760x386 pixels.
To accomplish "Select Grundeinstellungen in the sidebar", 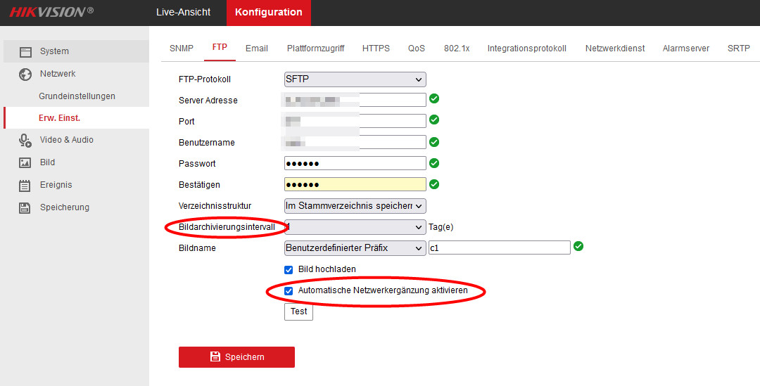I will click(77, 96).
